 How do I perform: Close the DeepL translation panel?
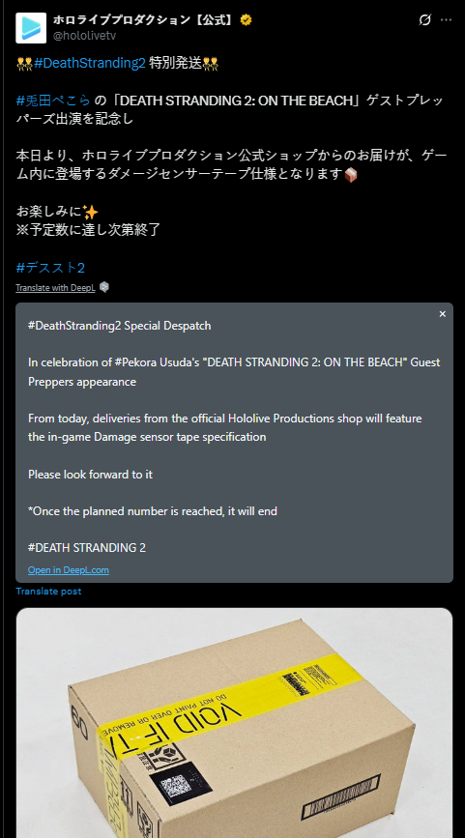click(442, 314)
